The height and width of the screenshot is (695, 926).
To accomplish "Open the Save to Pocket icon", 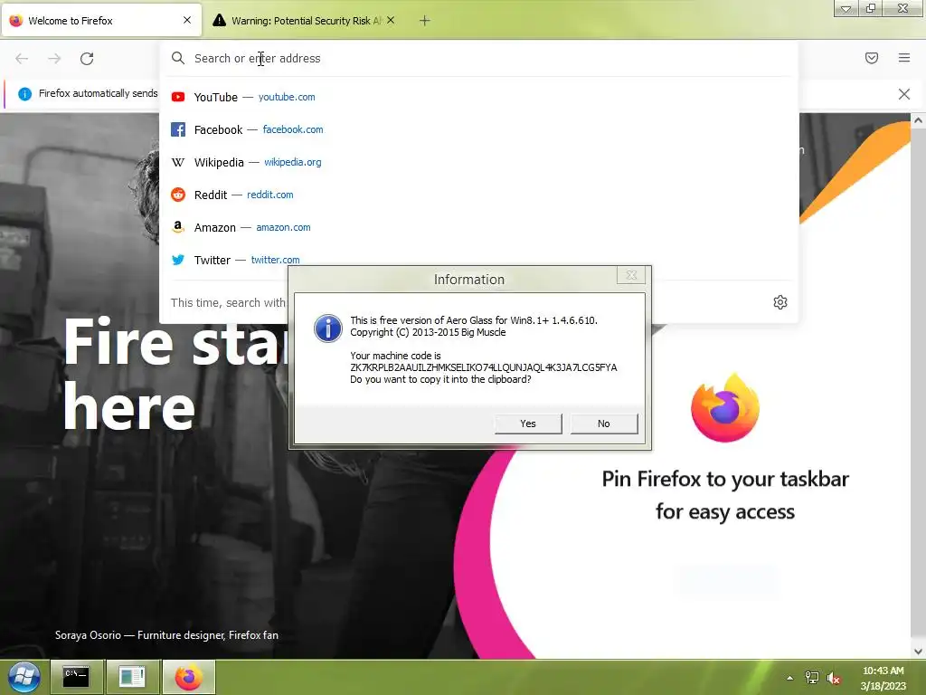I will point(872,58).
